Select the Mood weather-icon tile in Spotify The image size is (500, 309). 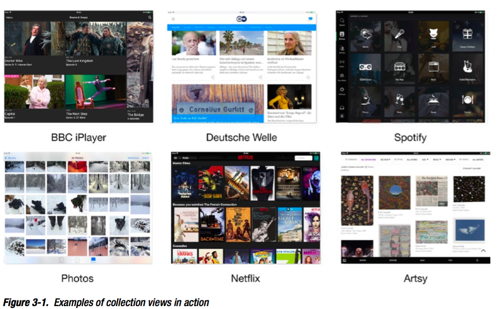(365, 36)
